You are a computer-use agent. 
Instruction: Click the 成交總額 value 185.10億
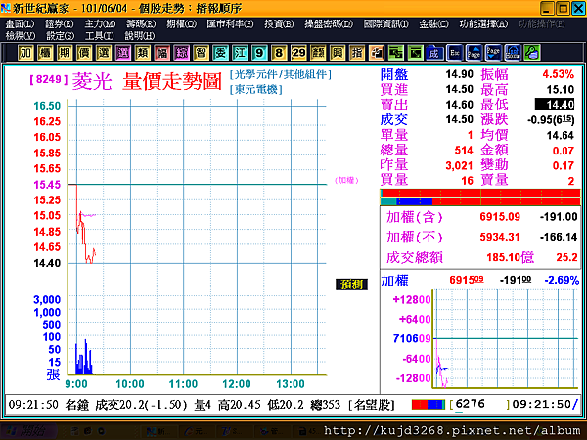click(x=511, y=257)
